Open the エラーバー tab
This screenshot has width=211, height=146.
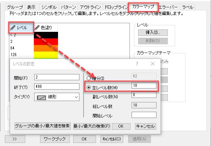point(168,7)
